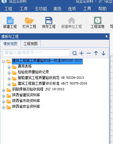
Task: Click the down arrow icon
Action: (103, 53)
